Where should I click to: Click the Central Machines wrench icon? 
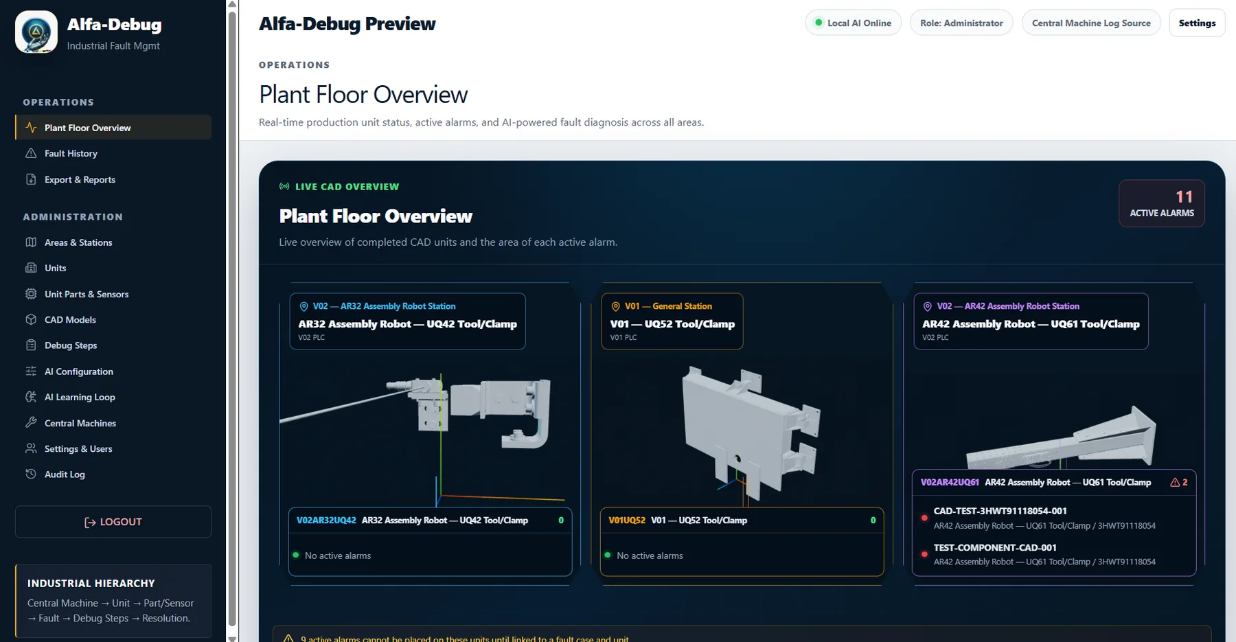pos(31,423)
